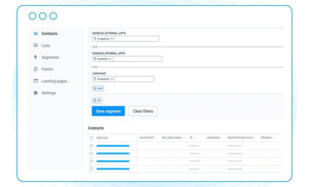This screenshot has height=187, width=309.
Task: Add an And condition
Action: [98, 89]
